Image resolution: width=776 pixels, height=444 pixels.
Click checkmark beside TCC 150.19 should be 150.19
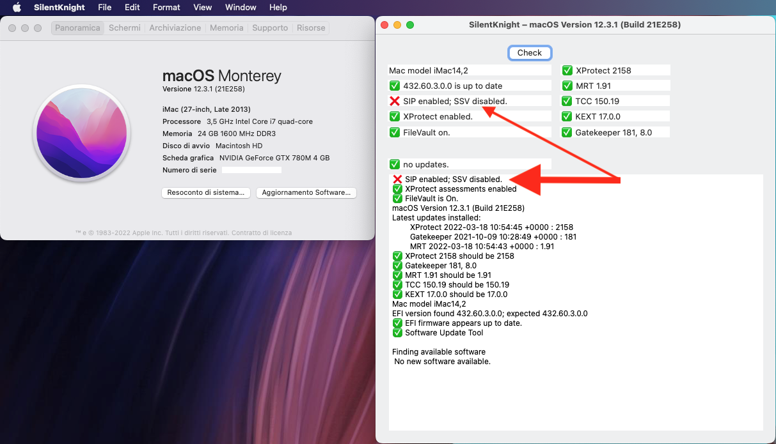pyautogui.click(x=397, y=285)
